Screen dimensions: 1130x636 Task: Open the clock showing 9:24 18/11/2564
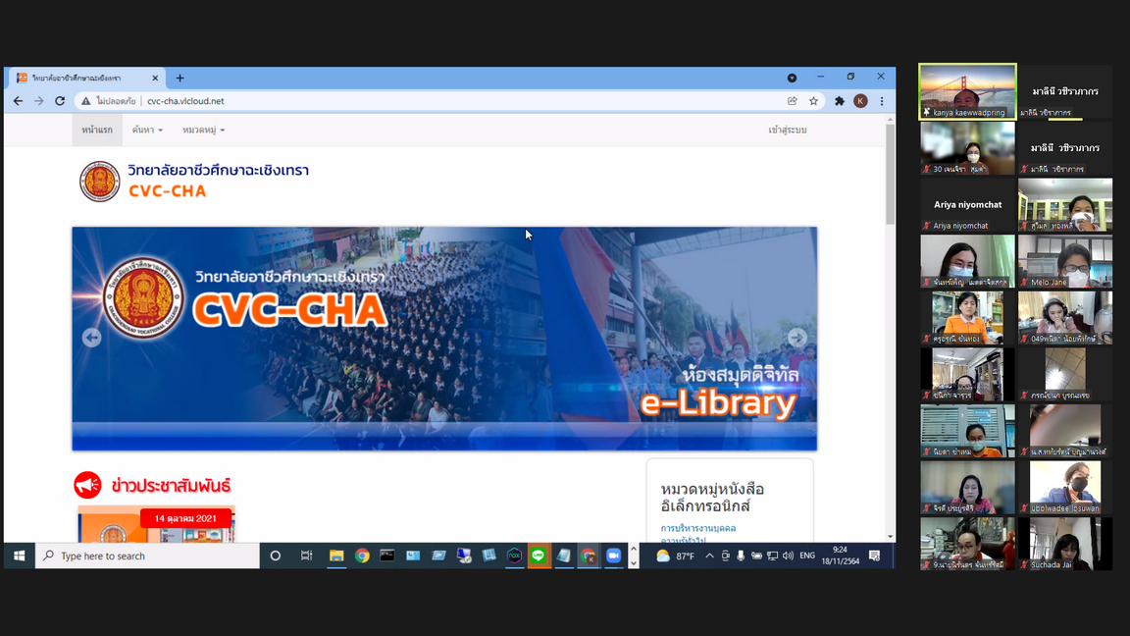(x=841, y=556)
